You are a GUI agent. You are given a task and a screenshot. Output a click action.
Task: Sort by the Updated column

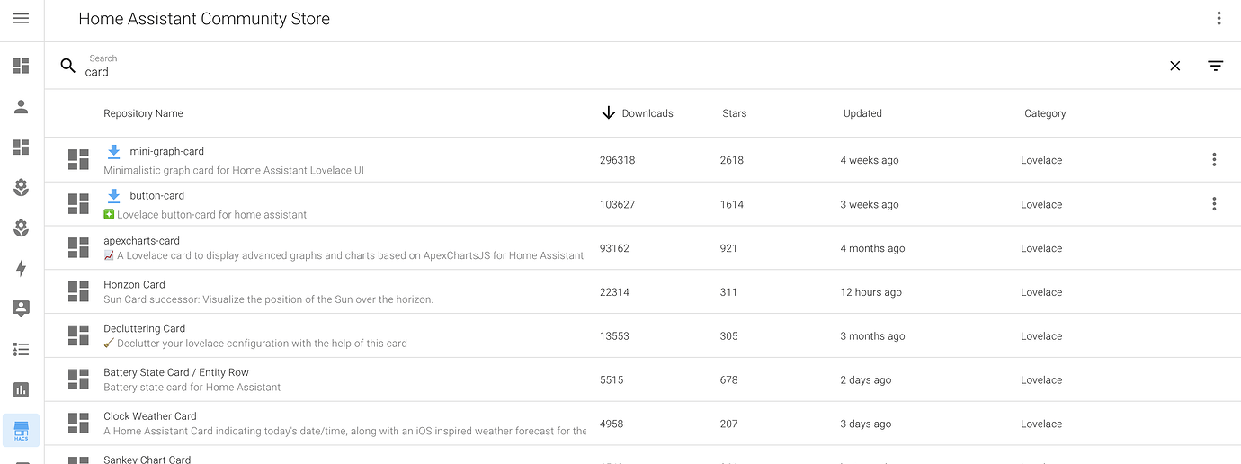[x=862, y=113]
